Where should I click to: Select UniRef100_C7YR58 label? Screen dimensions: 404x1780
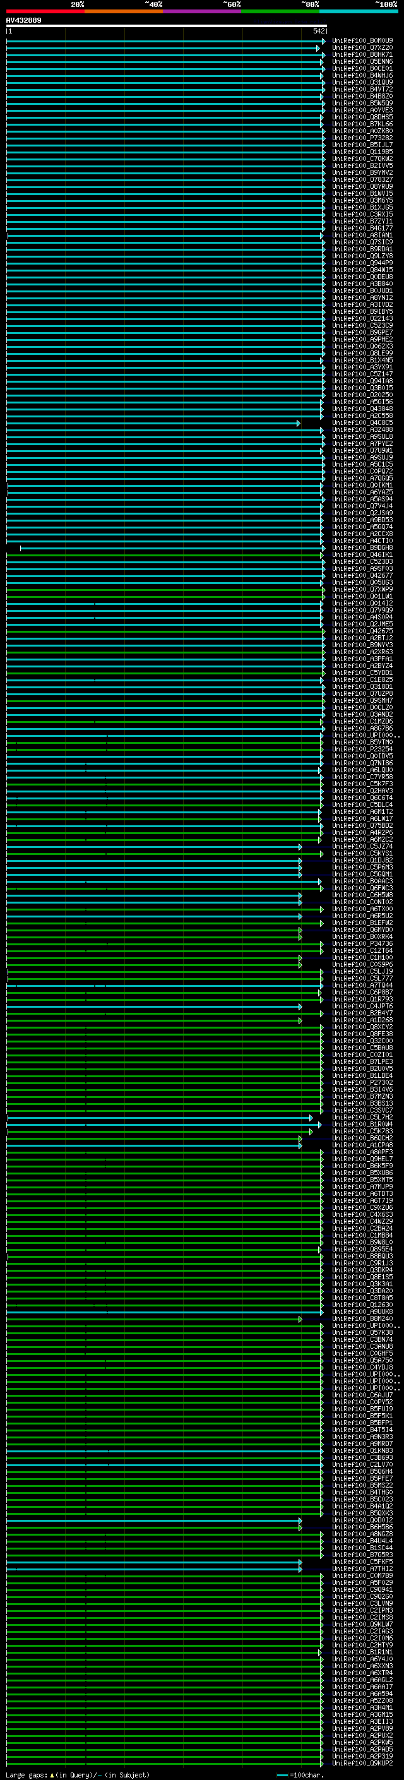pyautogui.click(x=362, y=777)
